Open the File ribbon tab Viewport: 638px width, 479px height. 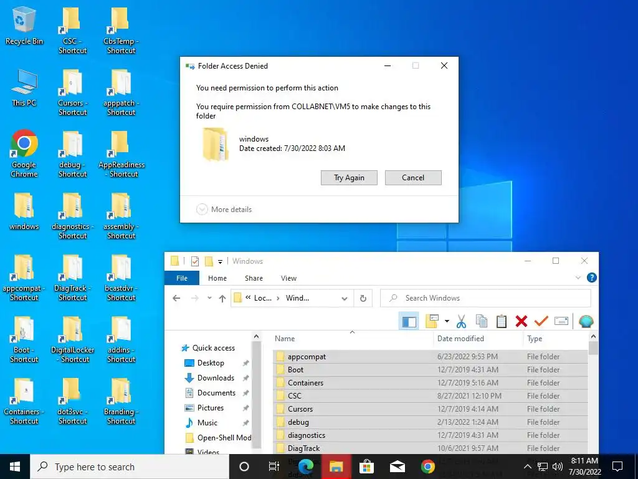(182, 278)
